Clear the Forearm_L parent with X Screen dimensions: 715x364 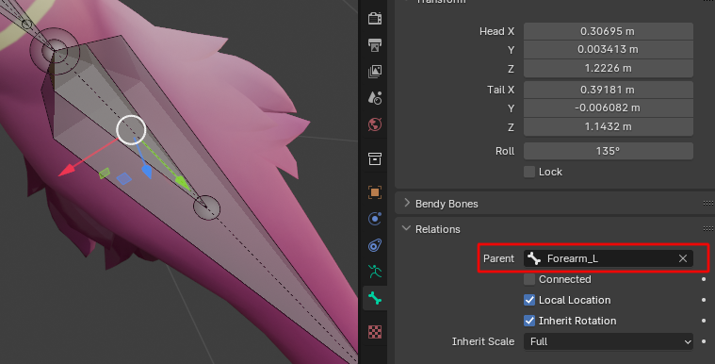pyautogui.click(x=683, y=258)
